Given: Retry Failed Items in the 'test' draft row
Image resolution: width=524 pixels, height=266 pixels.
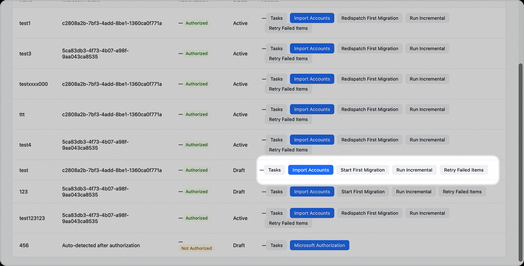Looking at the screenshot, I should click(464, 170).
